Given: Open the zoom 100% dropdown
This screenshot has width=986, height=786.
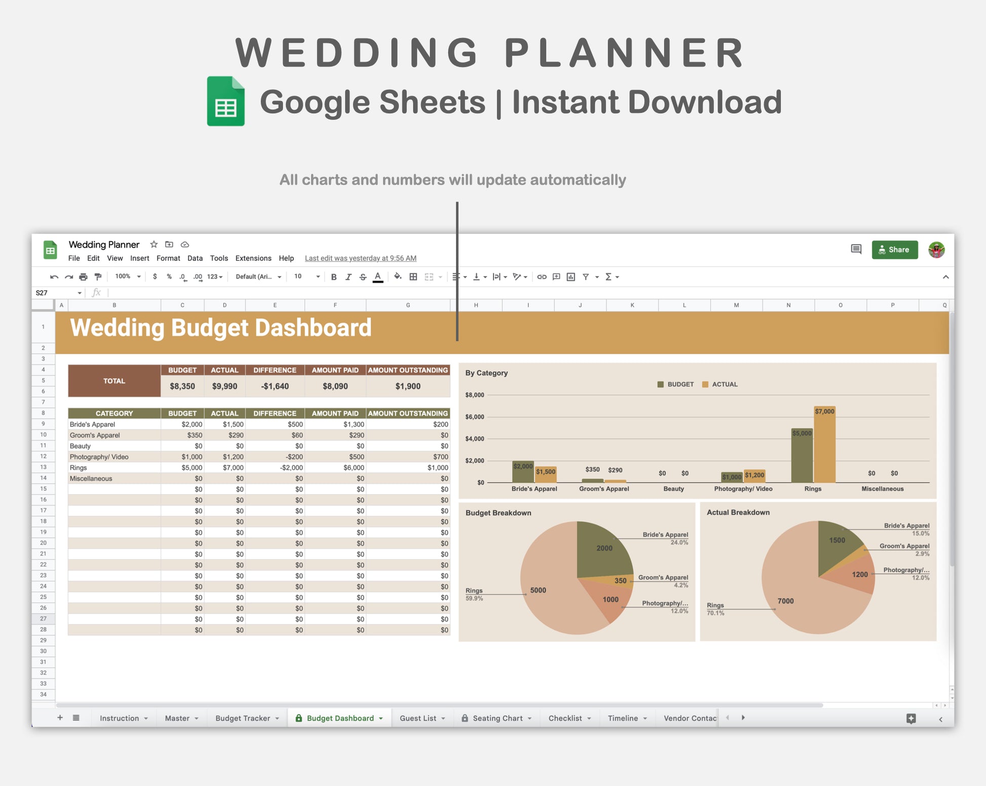Looking at the screenshot, I should (x=128, y=277).
